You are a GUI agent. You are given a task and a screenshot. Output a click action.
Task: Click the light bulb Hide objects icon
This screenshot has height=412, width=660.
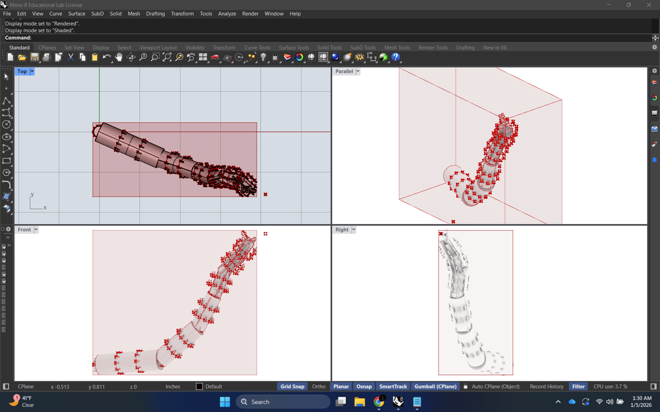[x=263, y=57]
